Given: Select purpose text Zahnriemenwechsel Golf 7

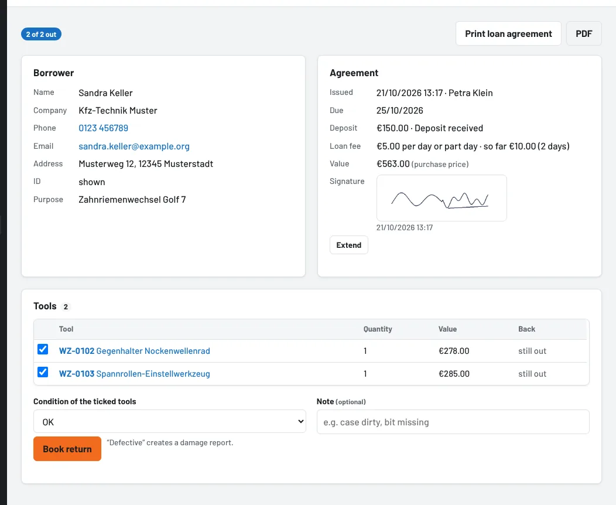Looking at the screenshot, I should coord(132,200).
